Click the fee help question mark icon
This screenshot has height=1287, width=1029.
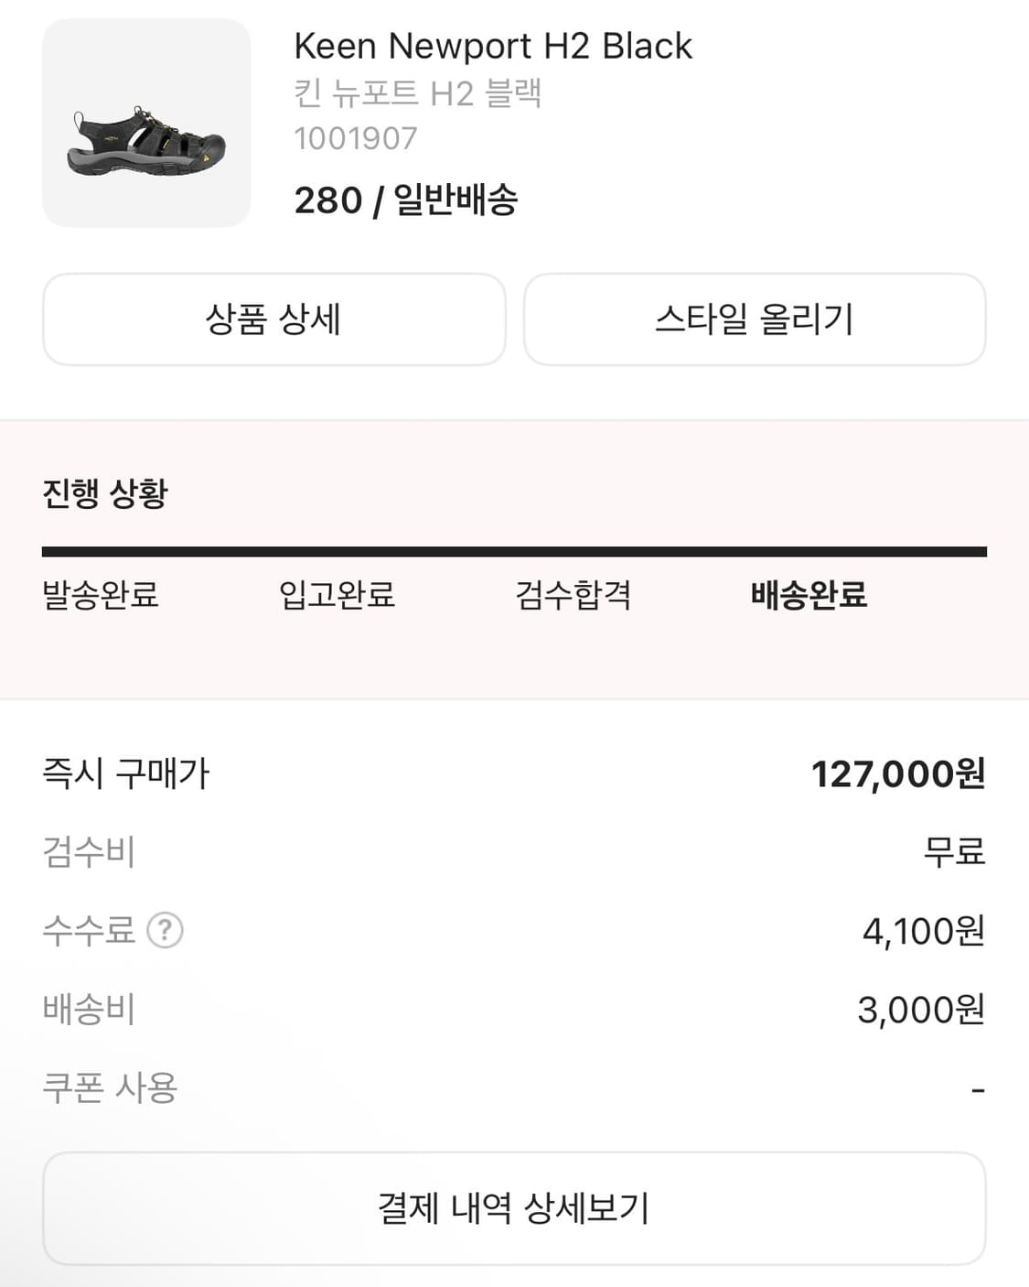tap(166, 931)
